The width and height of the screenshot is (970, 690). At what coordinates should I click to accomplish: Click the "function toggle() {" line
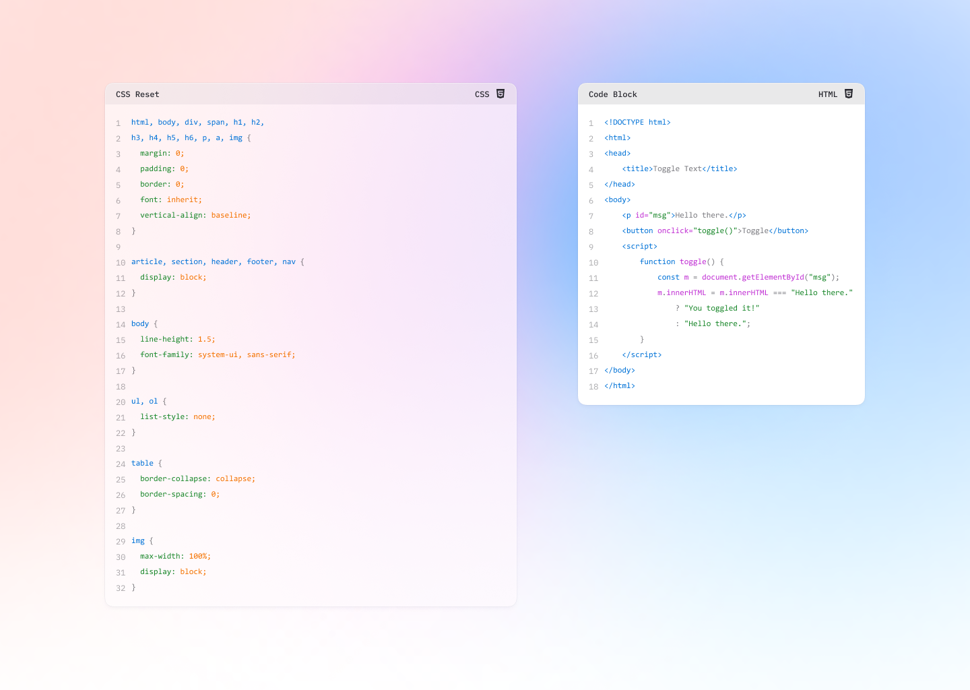(x=682, y=262)
